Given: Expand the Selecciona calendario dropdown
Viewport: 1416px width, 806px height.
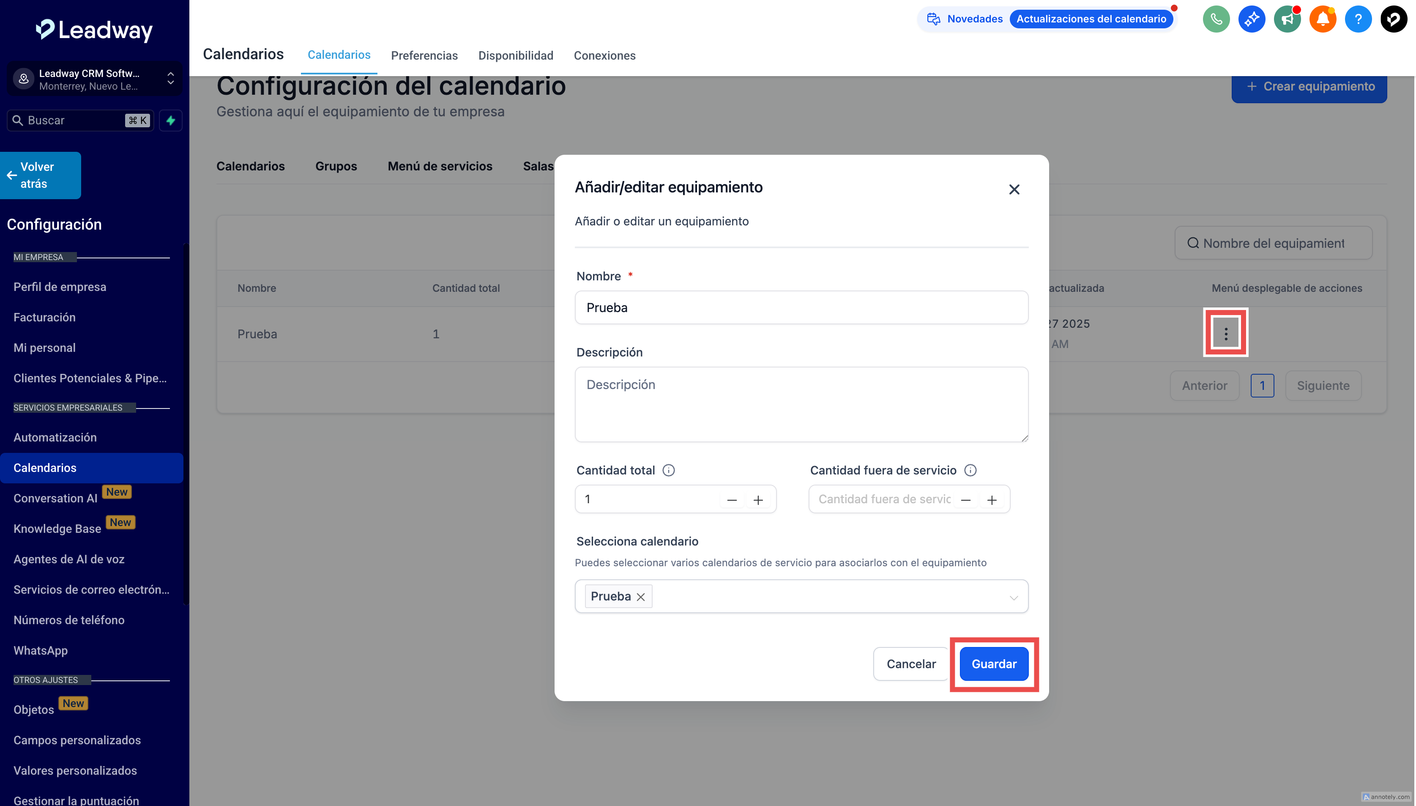Looking at the screenshot, I should point(1013,597).
